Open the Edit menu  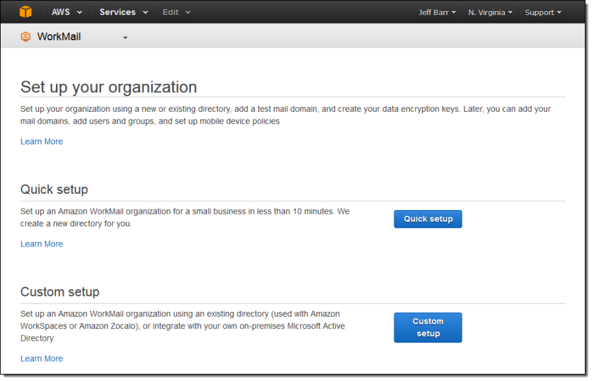176,12
